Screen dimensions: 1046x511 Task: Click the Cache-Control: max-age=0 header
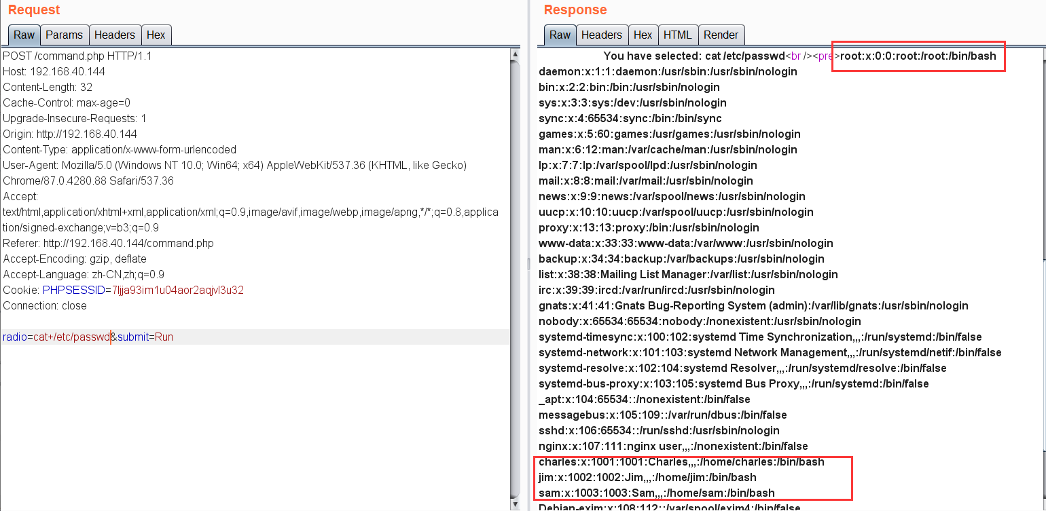point(67,102)
